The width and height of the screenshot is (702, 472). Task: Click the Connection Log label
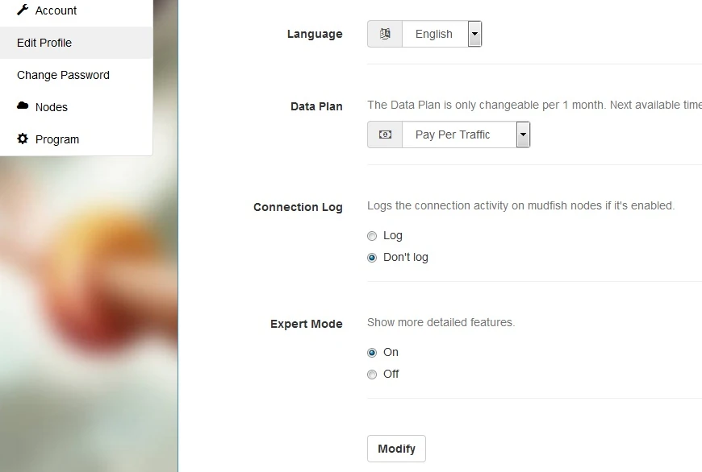[298, 207]
